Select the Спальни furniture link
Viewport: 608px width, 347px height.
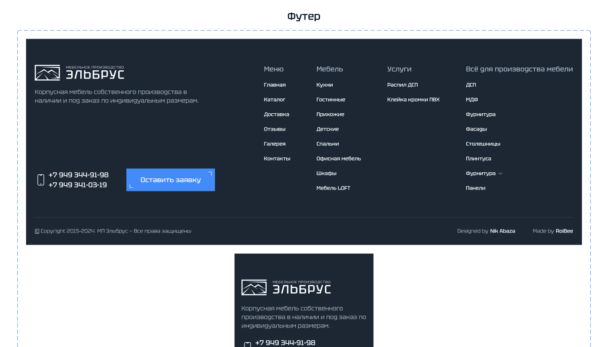point(328,144)
